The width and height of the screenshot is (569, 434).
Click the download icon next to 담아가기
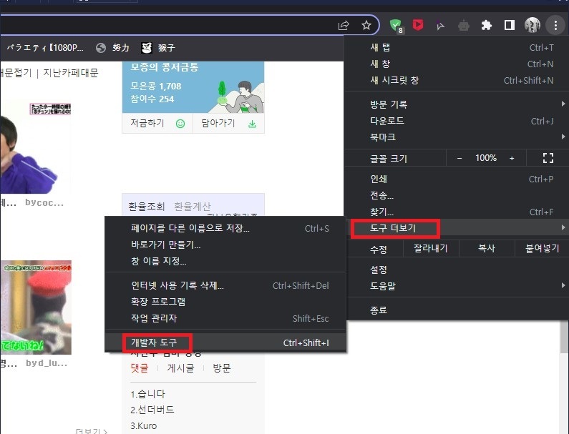coord(252,124)
